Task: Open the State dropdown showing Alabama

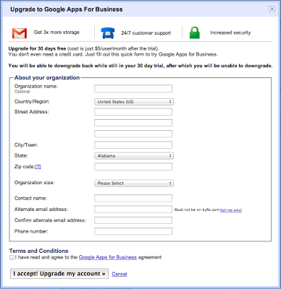Action: pyautogui.click(x=134, y=156)
